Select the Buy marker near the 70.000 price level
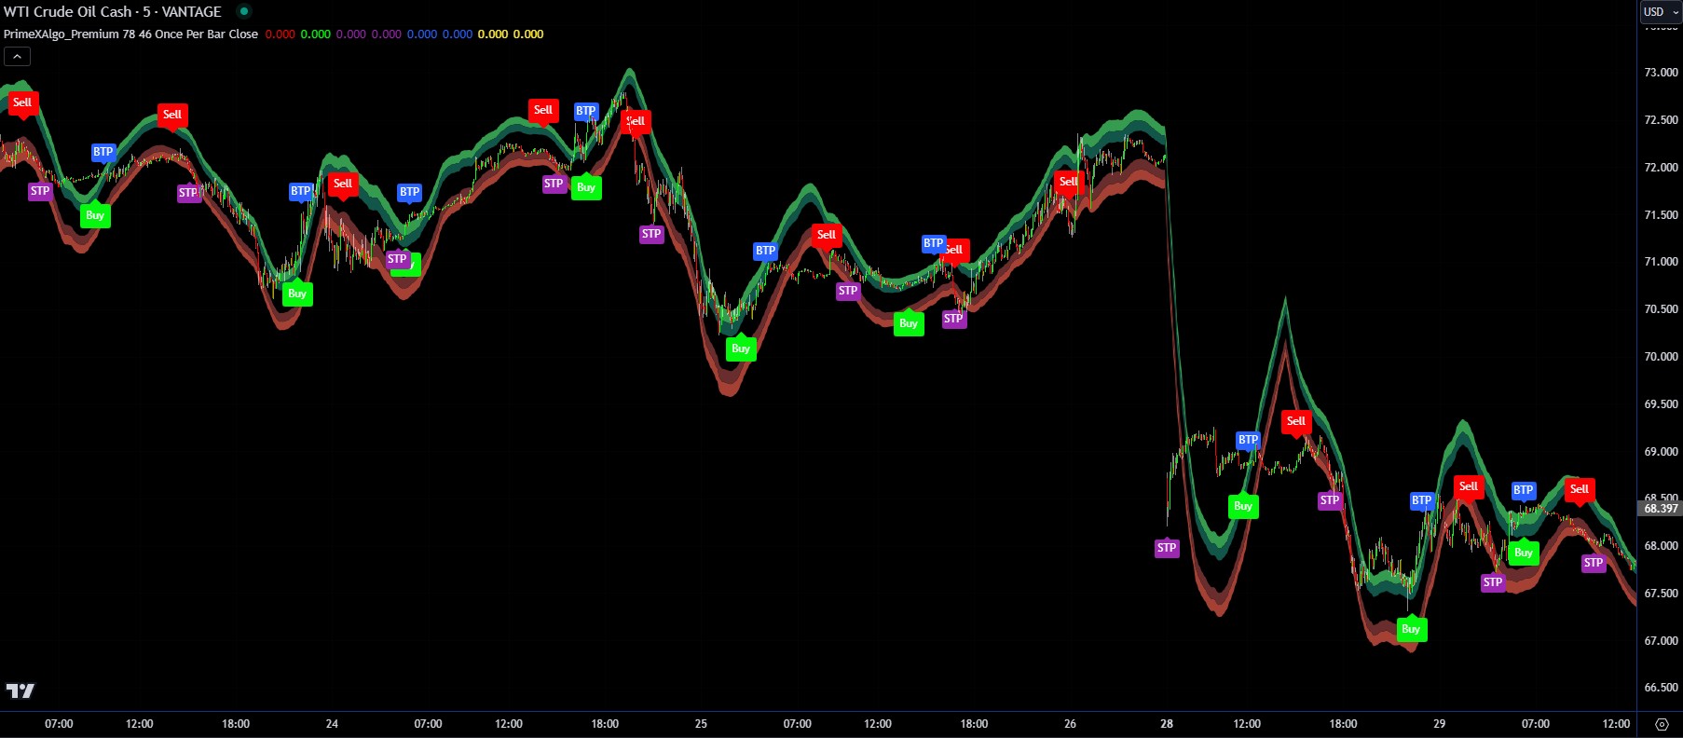Screen dimensions: 1683x738 (x=741, y=348)
